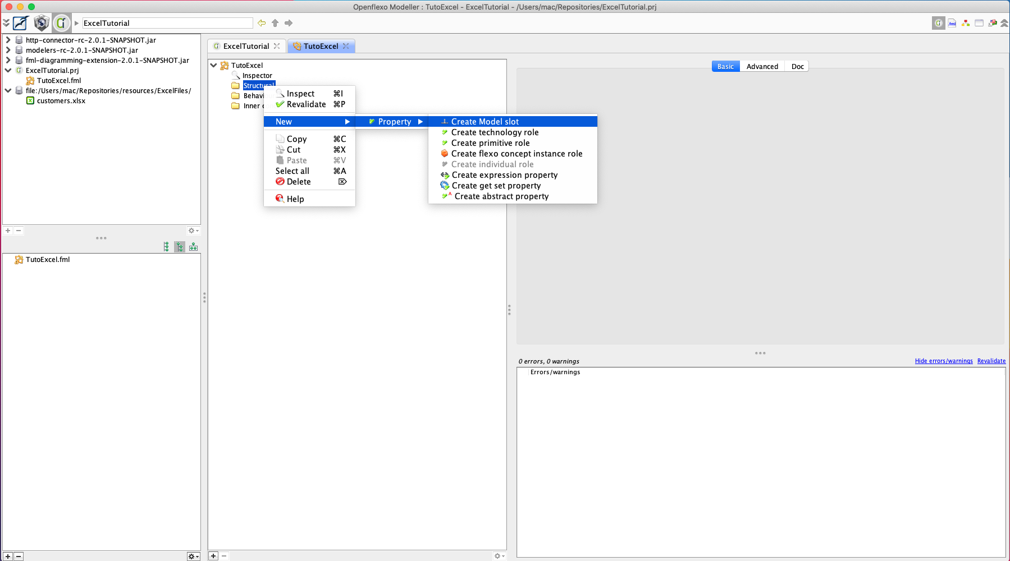Image resolution: width=1010 pixels, height=561 pixels.
Task: Select Create flexo concept instance role
Action: [513, 154]
